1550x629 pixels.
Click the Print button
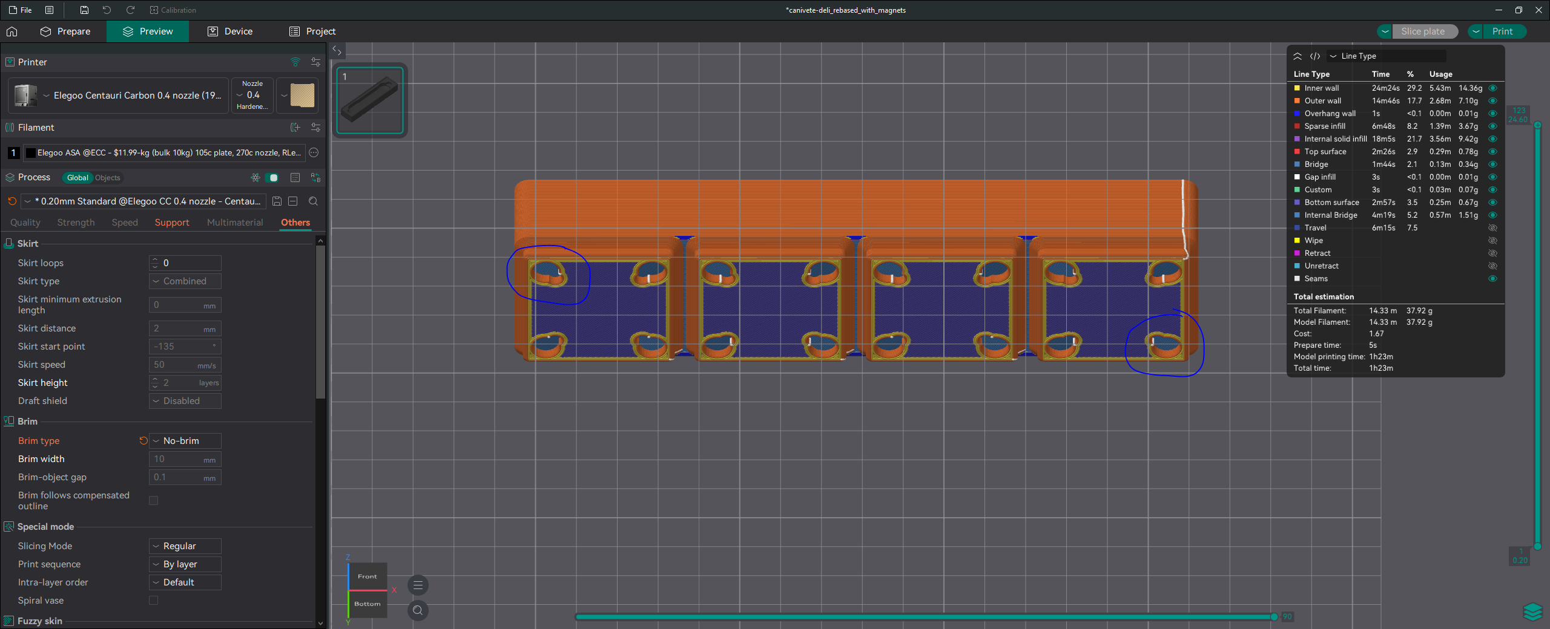pyautogui.click(x=1502, y=31)
